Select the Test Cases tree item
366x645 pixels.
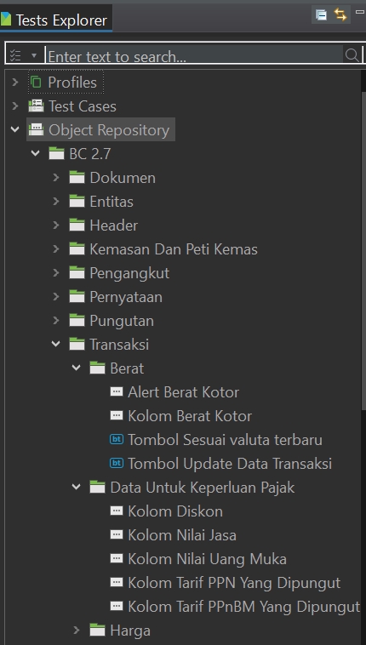[x=83, y=106]
